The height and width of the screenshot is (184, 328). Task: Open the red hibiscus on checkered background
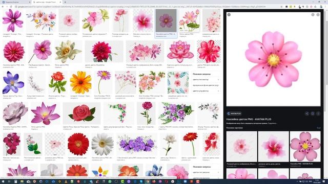pos(209,52)
